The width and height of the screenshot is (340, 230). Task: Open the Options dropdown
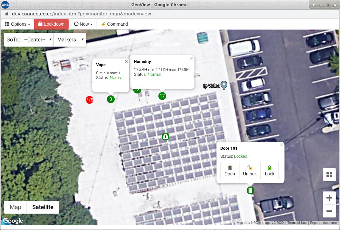pyautogui.click(x=17, y=24)
